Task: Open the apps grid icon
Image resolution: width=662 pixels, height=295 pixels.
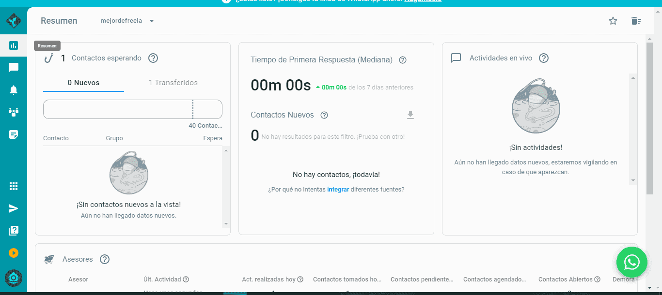Action: [14, 186]
